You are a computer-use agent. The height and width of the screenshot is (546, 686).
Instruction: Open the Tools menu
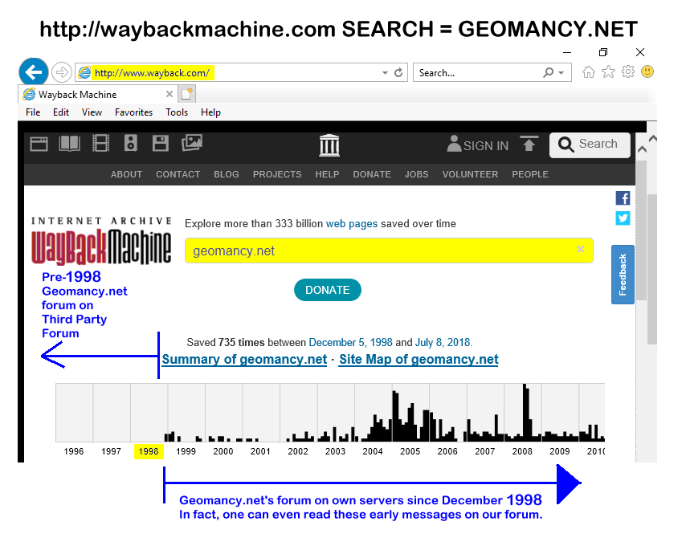click(177, 112)
